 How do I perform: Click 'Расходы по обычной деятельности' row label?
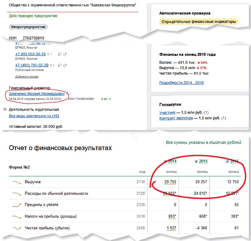point(56,194)
